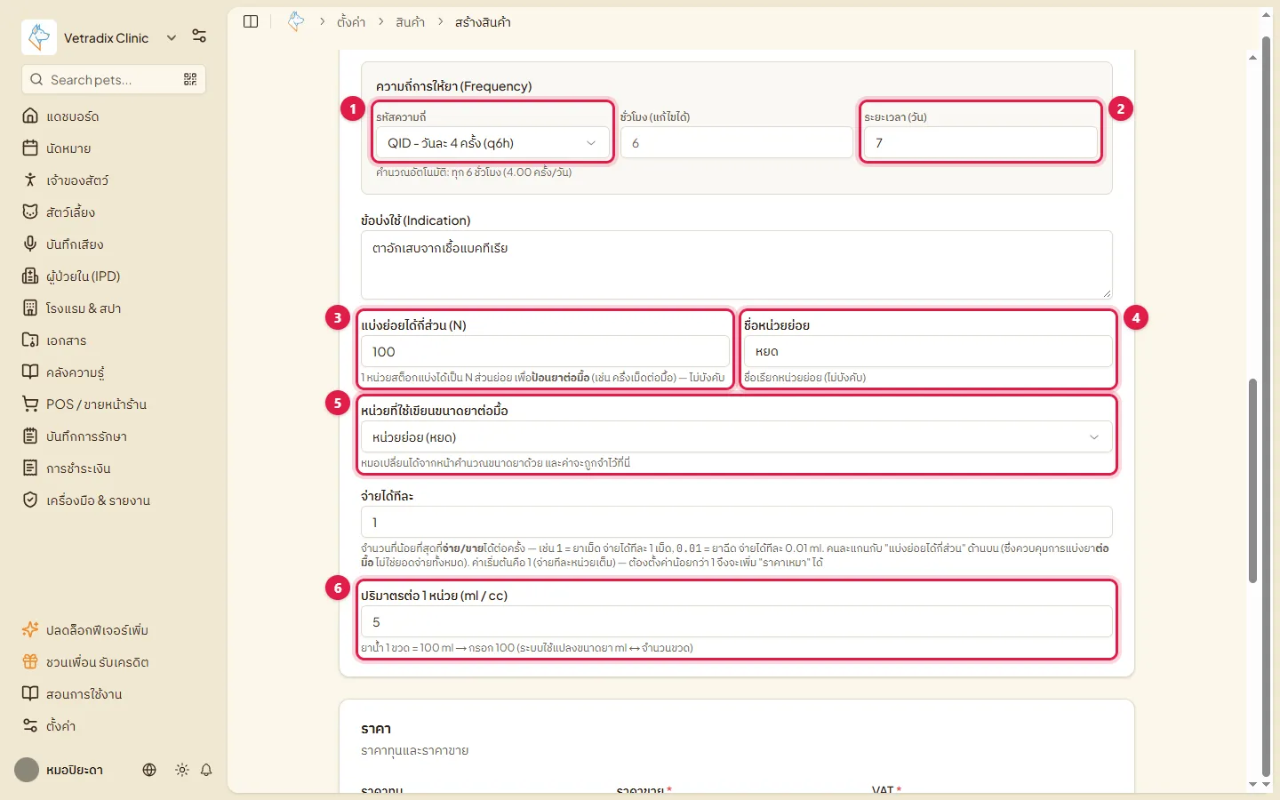The width and height of the screenshot is (1280, 800).
Task: Open notifications bell icon
Action: coord(206,770)
